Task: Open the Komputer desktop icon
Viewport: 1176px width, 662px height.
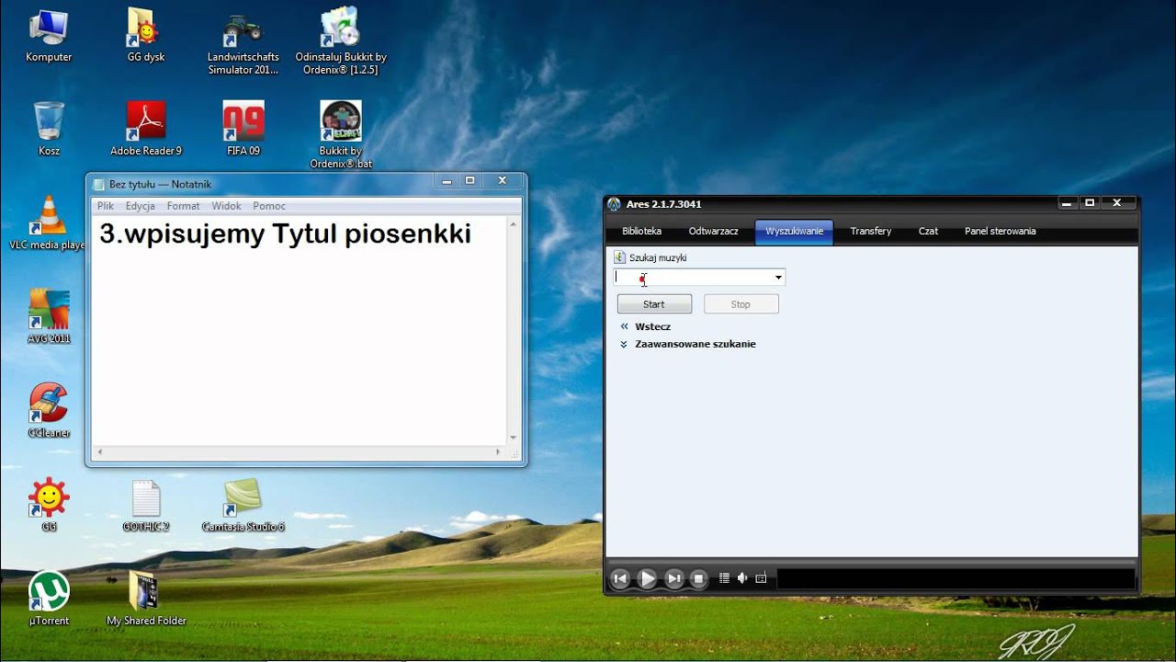Action: [x=49, y=36]
